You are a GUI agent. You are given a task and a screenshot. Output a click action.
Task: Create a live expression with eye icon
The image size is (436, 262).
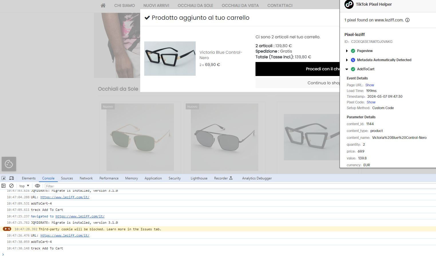pos(37,186)
